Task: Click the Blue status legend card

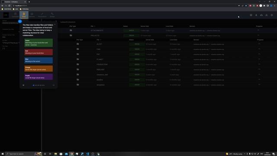Action: click(39, 60)
